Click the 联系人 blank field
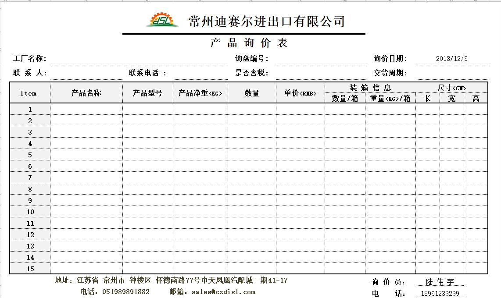This screenshot has height=298, width=501. tap(86, 73)
